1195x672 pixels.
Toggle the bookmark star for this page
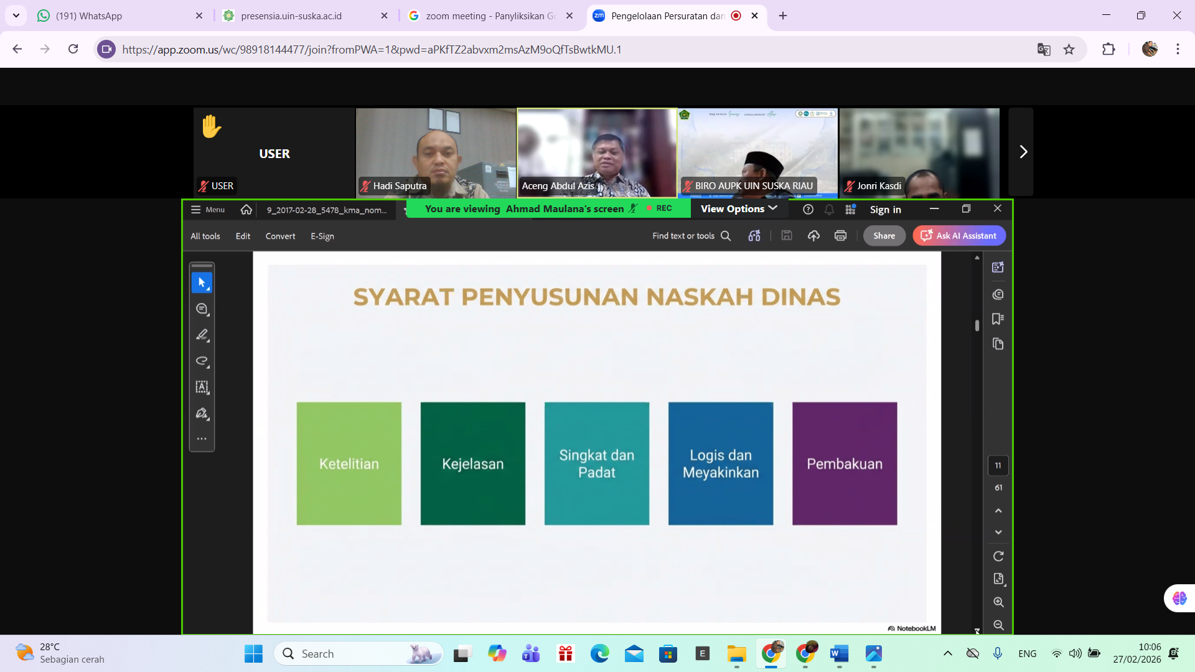1069,50
